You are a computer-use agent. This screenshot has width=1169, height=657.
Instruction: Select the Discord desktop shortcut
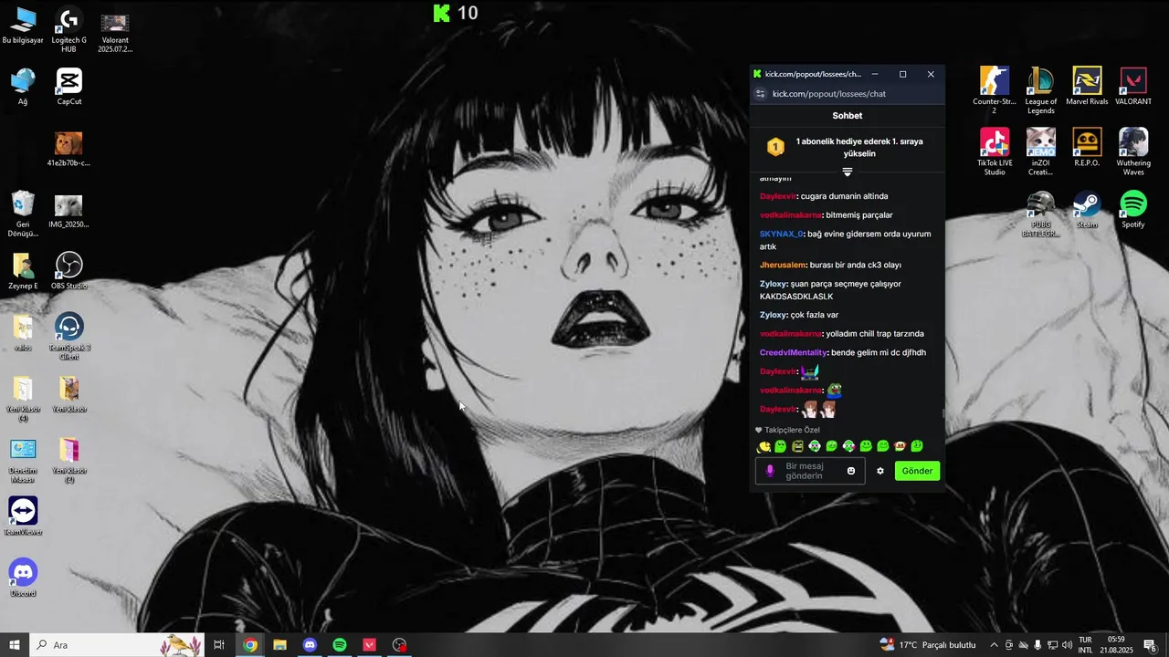(23, 578)
